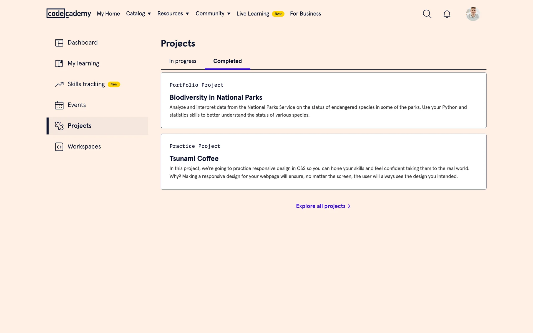Click the Codecademy logo

[x=69, y=13]
